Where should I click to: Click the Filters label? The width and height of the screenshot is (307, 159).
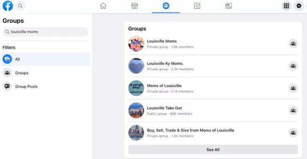(x=9, y=47)
